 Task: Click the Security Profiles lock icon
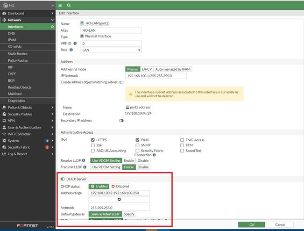(x=4, y=114)
